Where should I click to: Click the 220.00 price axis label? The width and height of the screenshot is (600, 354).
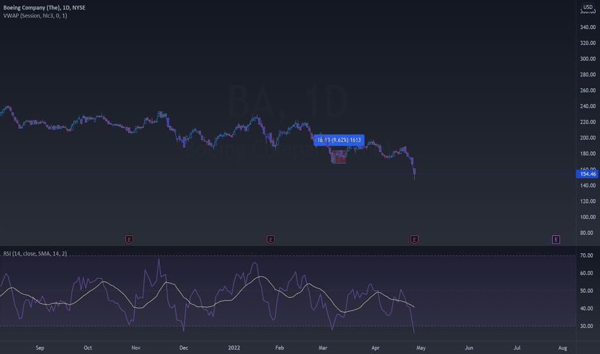(588, 122)
